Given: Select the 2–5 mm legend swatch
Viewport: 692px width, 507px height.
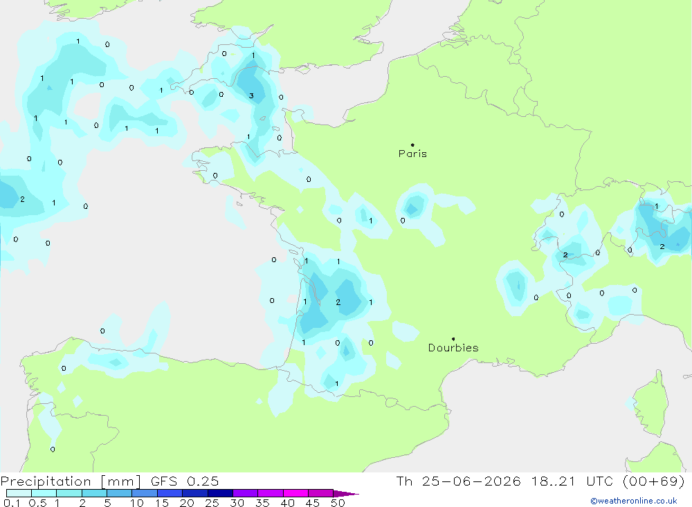Looking at the screenshot, I should pyautogui.click(x=94, y=493).
